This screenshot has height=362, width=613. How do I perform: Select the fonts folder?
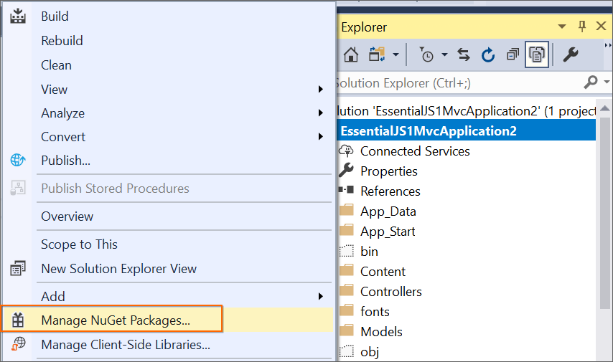click(375, 311)
